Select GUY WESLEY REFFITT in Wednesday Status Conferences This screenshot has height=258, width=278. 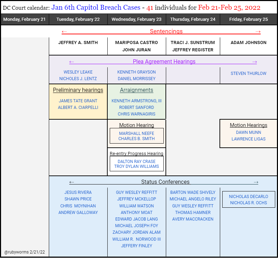coord(136,192)
